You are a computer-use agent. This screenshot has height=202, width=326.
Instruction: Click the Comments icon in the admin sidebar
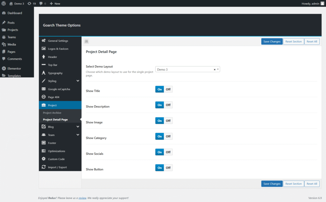pos(4,59)
